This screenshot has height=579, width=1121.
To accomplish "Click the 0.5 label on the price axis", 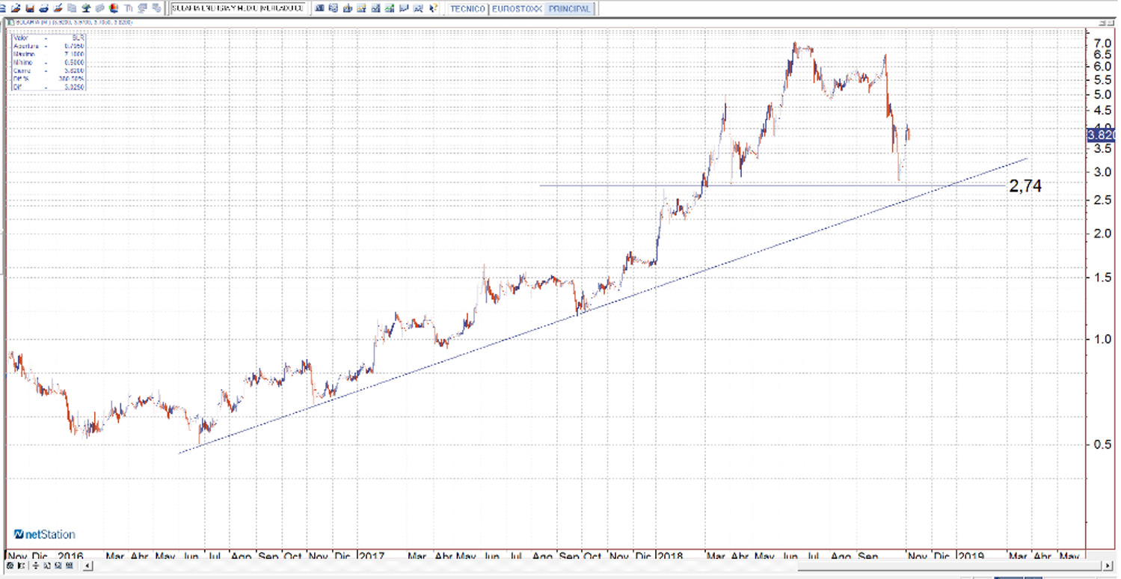I will pos(1102,444).
